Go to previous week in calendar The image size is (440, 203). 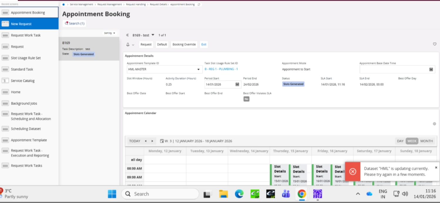click(x=145, y=141)
